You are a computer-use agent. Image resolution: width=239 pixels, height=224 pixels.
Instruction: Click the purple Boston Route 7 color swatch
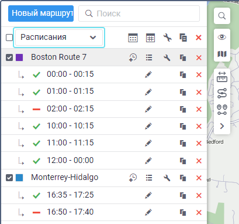click(x=19, y=57)
